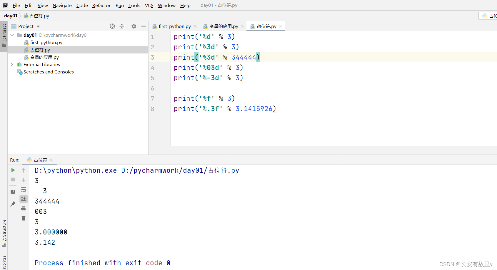Click 占位符.py in the navigation breadcrumb

(x=36, y=16)
